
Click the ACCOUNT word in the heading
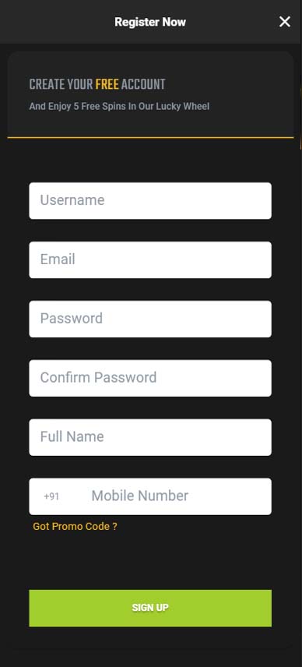coord(143,84)
